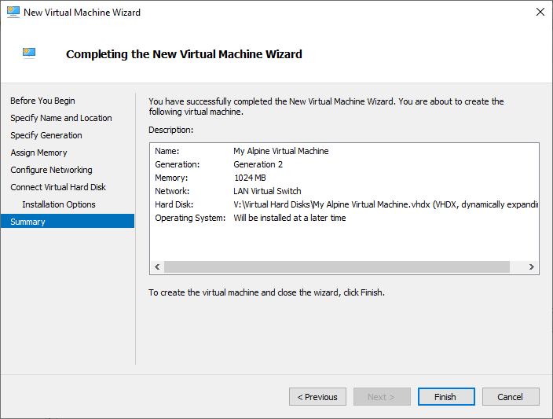Open the Connect Virtual Hard Disk step

(x=58, y=187)
